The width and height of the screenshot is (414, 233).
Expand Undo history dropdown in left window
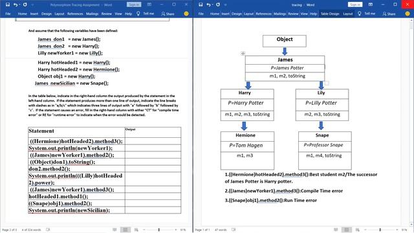pyautogui.click(x=20, y=5)
